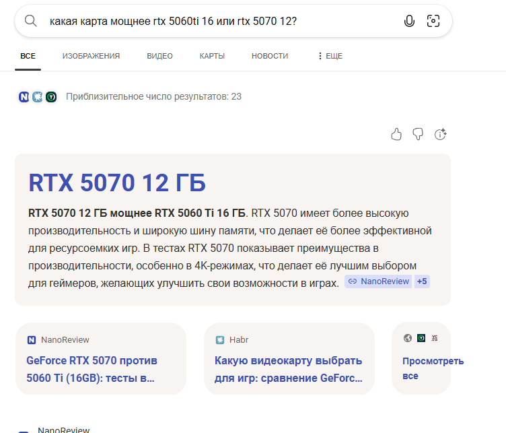Click Приблизительное число результатов: 23 text
The image size is (506, 433).
[153, 96]
